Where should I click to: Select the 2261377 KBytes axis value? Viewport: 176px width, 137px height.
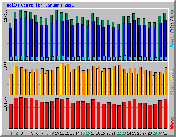click(5, 104)
